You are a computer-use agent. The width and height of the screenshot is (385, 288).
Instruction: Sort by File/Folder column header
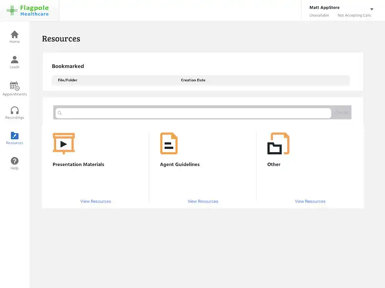point(68,80)
